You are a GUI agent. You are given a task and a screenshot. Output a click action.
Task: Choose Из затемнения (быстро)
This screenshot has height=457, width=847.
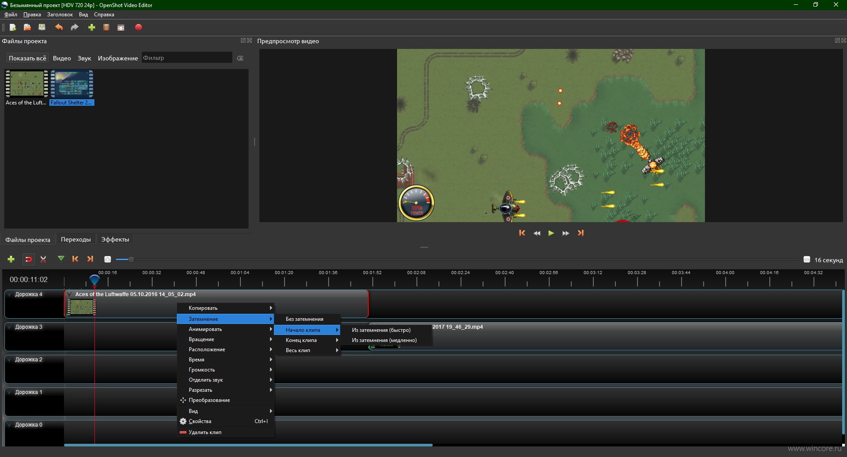click(x=386, y=330)
